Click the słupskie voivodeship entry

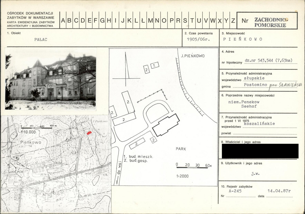[x=254, y=78]
